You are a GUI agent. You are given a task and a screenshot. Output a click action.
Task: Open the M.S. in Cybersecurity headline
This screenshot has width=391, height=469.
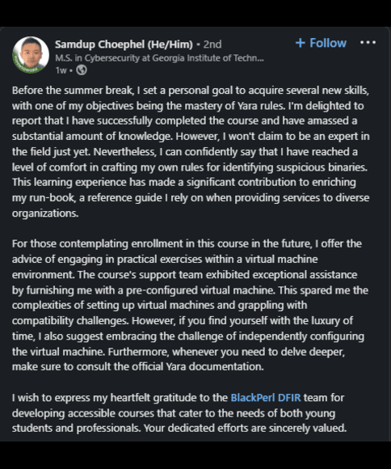click(159, 57)
